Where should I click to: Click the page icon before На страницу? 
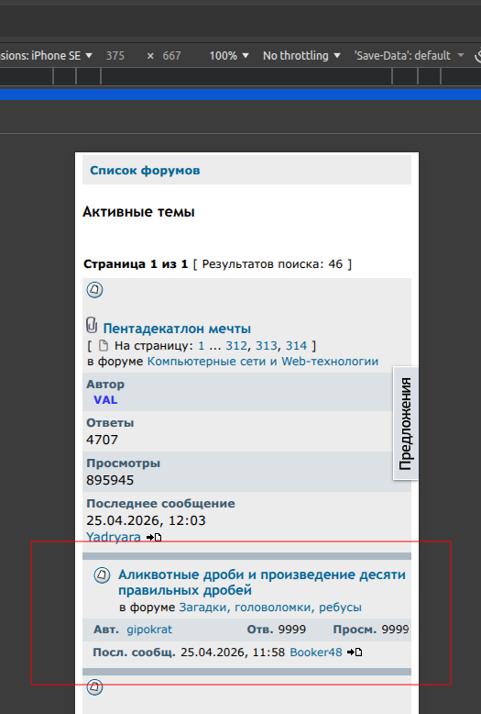pyautogui.click(x=104, y=346)
